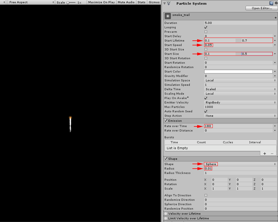Click Start Size maximum field 0.5

pos(257,54)
